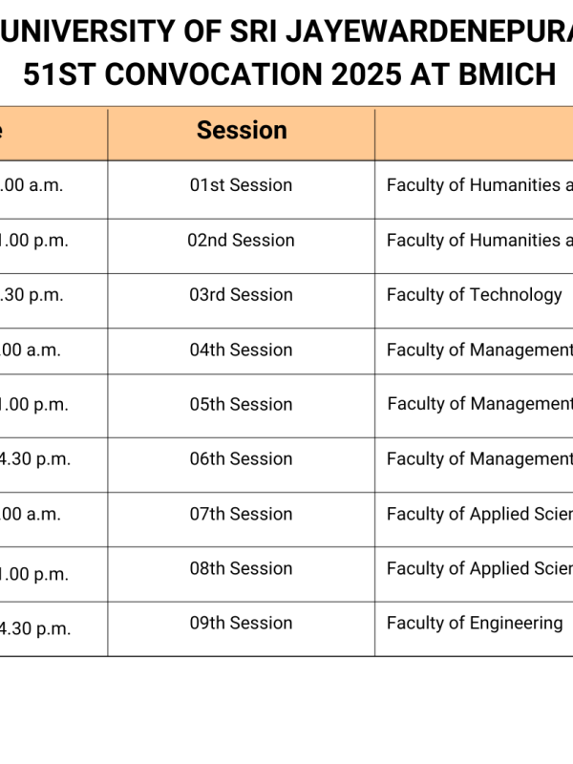Click the faculty cell in 01st Session row

477,185
